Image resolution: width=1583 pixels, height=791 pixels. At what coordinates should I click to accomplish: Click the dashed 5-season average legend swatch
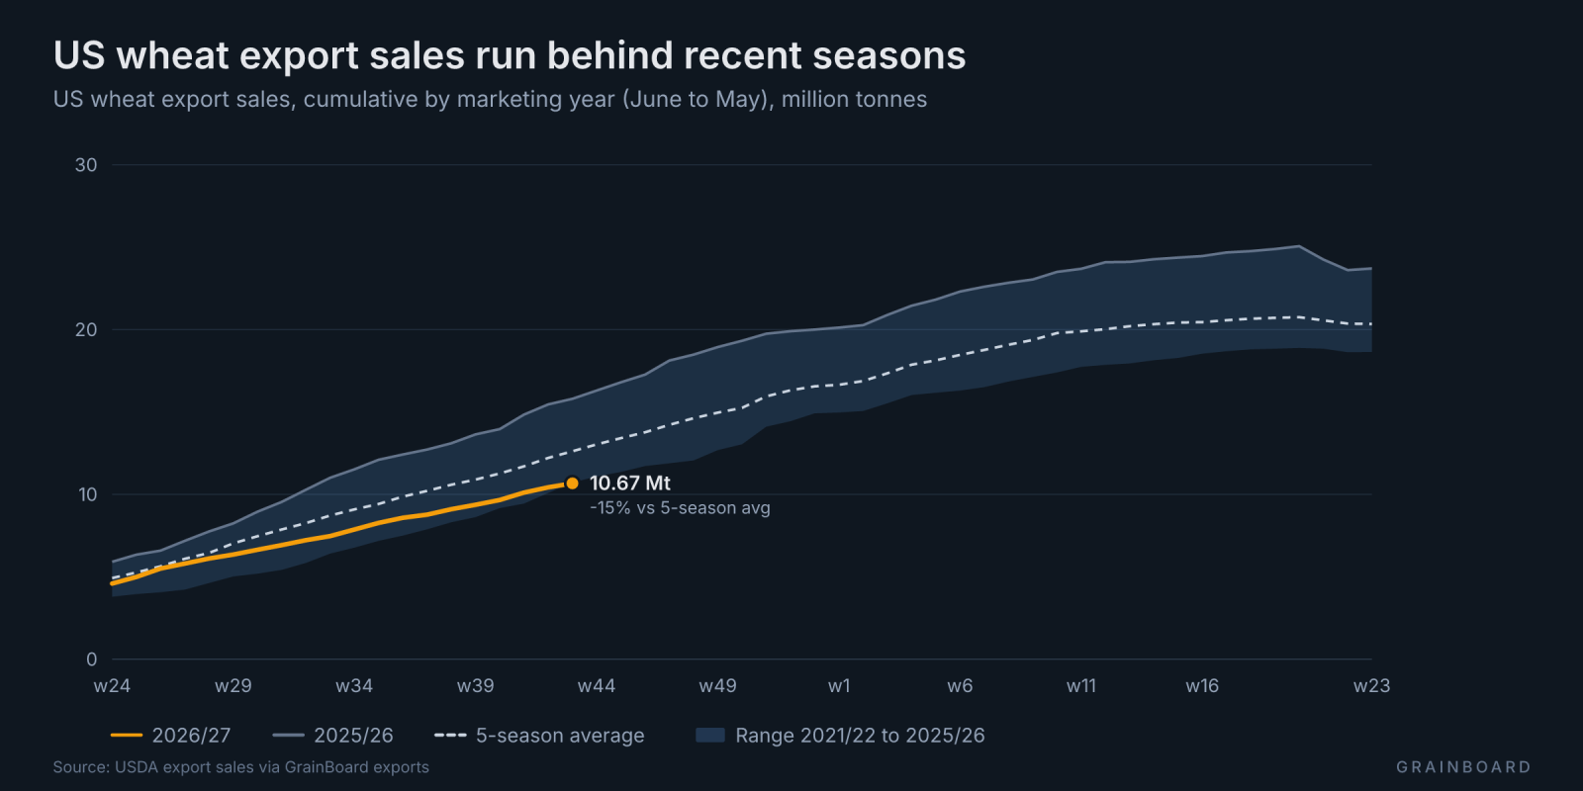450,736
